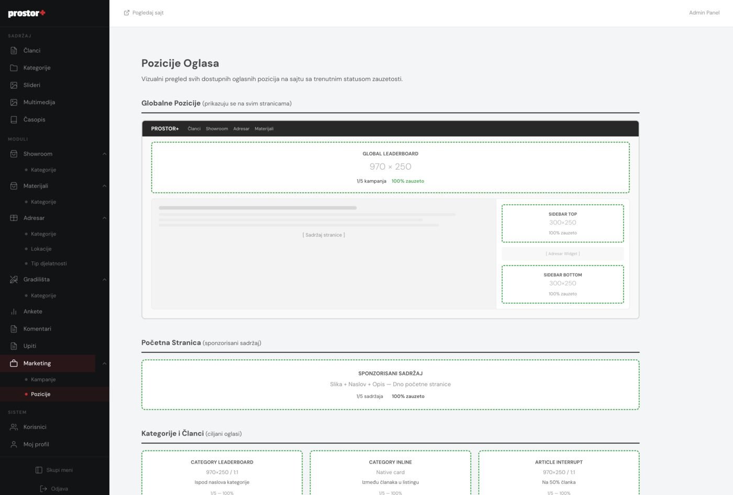Collapse the Marketing submenu chevron
The image size is (733, 495).
(104, 363)
